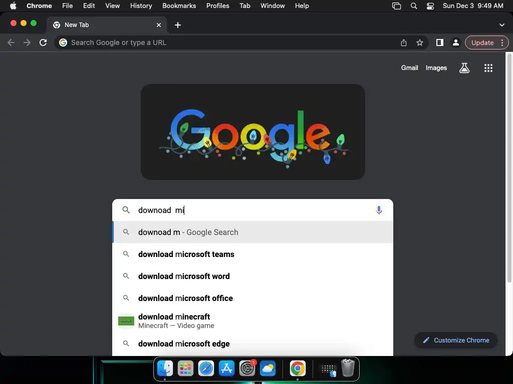Select suggestion 'downoad m - Google Search'
The image size is (513, 384).
click(x=252, y=232)
